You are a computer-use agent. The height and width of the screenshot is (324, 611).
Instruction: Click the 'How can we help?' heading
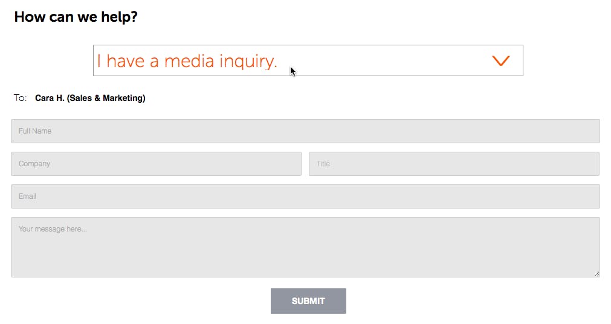coord(76,17)
